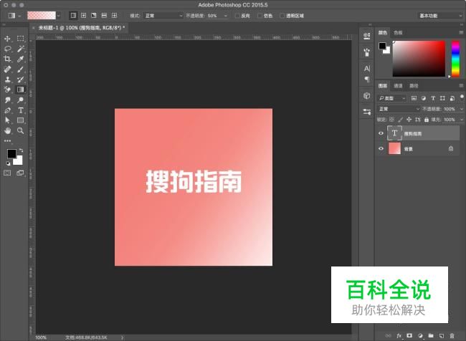Open the 基本功能 workspace dropdown
The height and width of the screenshot is (341, 466).
(440, 16)
